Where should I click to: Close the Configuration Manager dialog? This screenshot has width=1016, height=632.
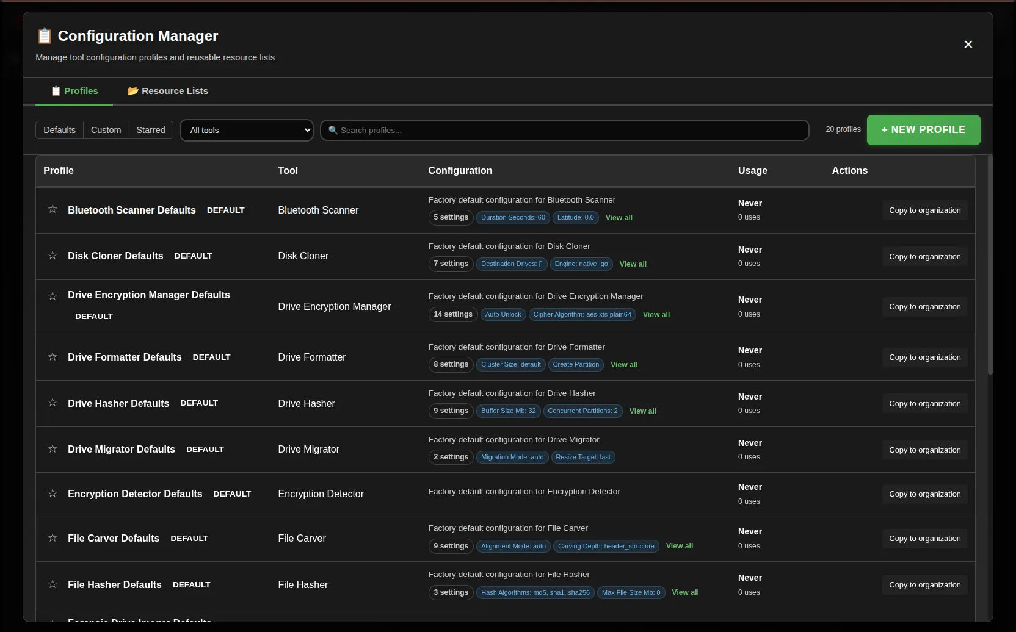pos(968,45)
